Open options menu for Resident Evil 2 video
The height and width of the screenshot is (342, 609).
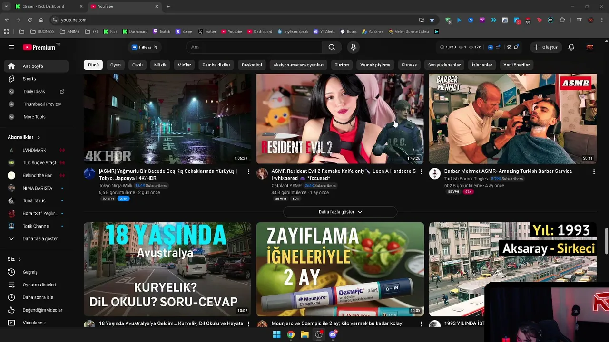click(x=421, y=171)
